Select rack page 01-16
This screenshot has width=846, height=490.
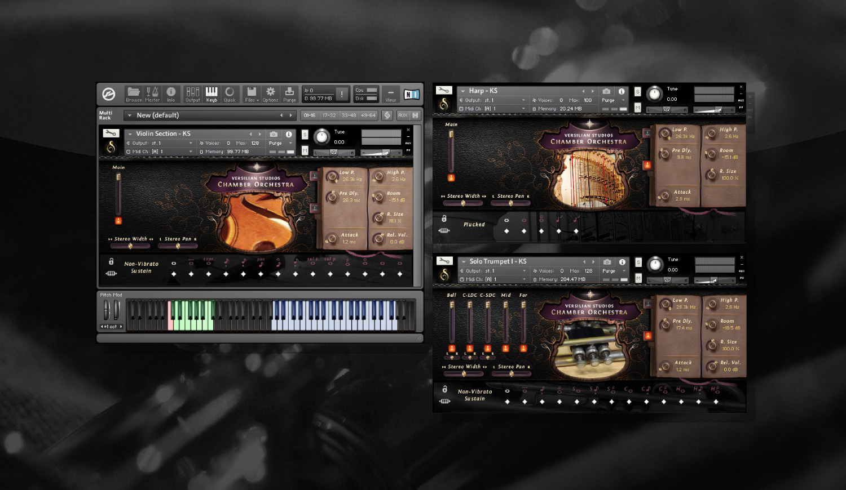(x=310, y=115)
